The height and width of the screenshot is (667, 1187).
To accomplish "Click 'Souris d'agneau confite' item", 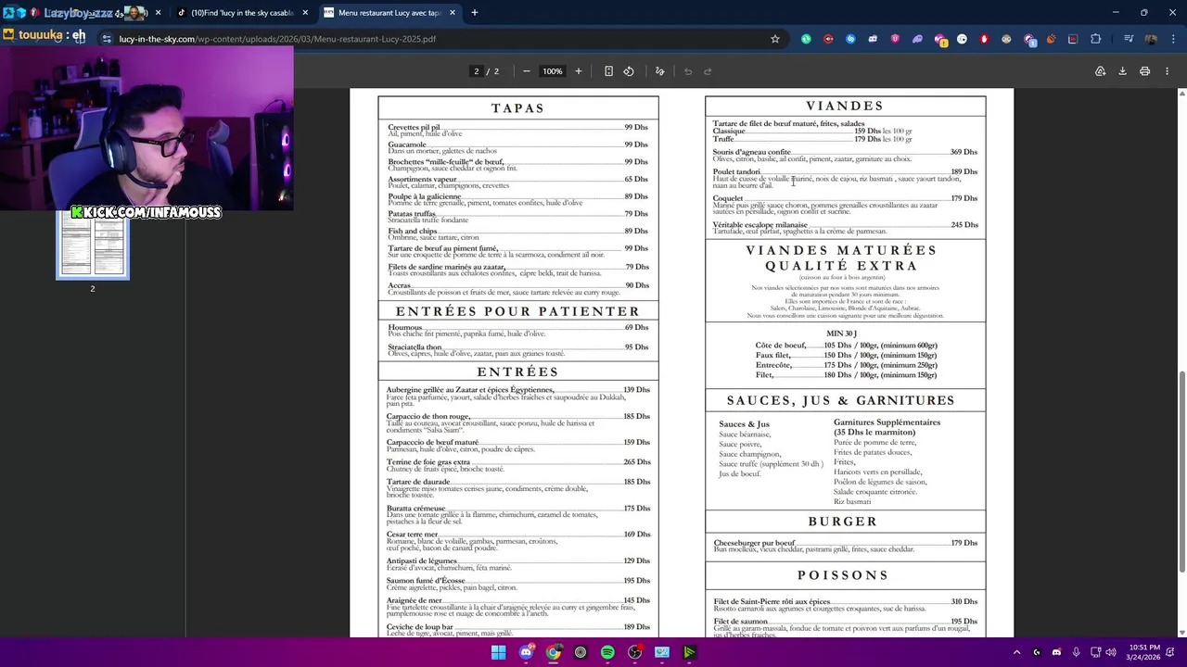I will pos(752,152).
